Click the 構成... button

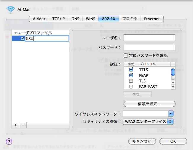[138, 94]
